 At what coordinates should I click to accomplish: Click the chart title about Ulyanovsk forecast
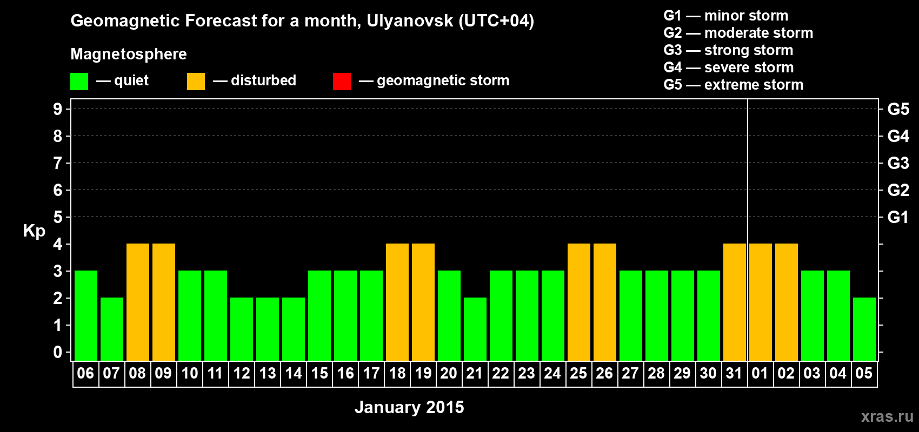302,21
